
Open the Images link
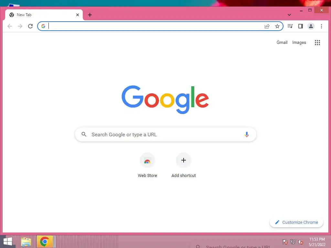pos(299,42)
